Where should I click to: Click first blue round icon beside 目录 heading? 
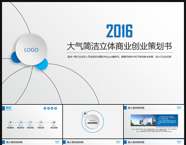click(45, 108)
